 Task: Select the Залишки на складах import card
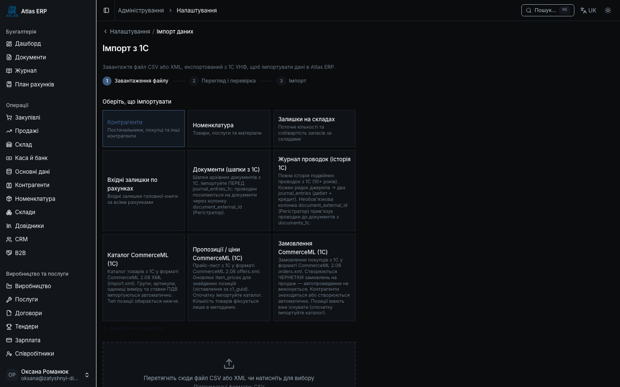pyautogui.click(x=314, y=129)
